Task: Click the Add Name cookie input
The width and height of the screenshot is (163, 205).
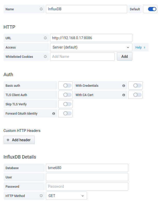Action: 82,57
